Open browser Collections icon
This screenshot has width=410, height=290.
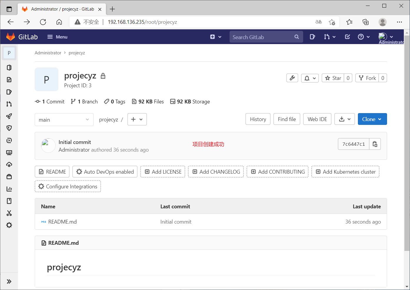tap(366, 22)
